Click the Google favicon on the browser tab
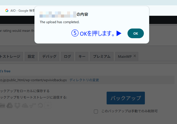Image resolution: width=177 pixels, height=124 pixels. point(7,11)
